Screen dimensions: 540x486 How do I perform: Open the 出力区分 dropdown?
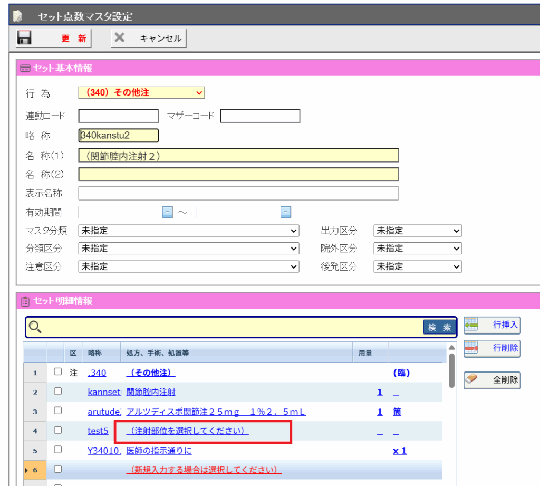[417, 231]
